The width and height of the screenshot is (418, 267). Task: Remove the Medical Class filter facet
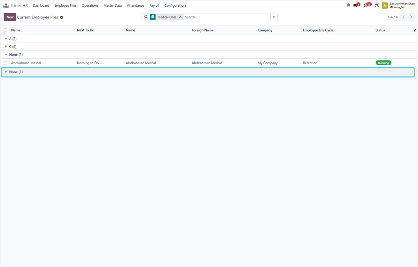pyautogui.click(x=180, y=17)
